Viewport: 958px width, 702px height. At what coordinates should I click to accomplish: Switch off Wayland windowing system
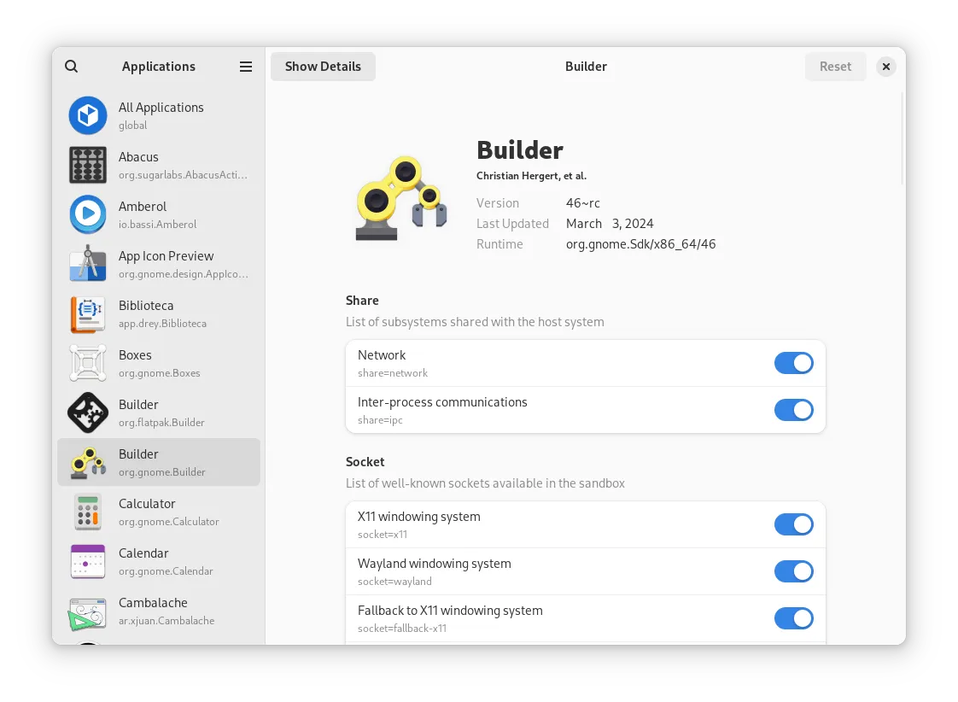point(794,571)
